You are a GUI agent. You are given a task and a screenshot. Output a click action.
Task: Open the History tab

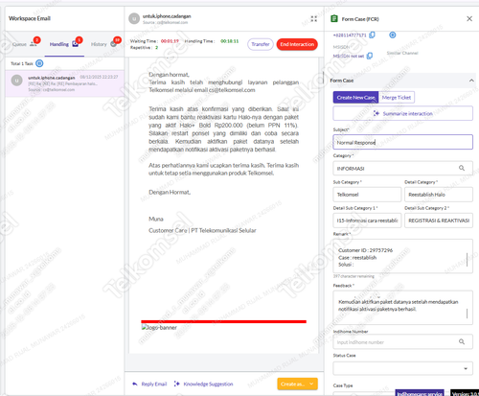point(104,44)
